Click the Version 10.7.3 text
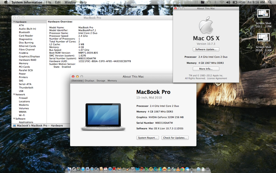The width and height of the screenshot is (276, 173). point(206,44)
